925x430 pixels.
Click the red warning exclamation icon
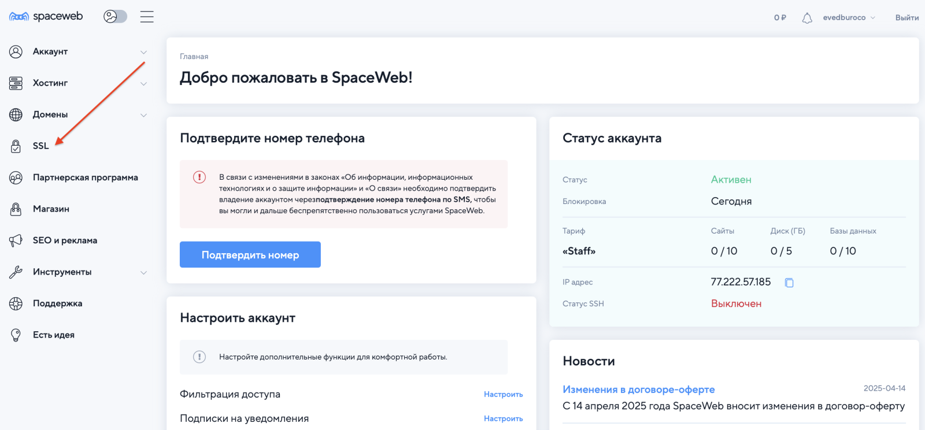point(199,177)
